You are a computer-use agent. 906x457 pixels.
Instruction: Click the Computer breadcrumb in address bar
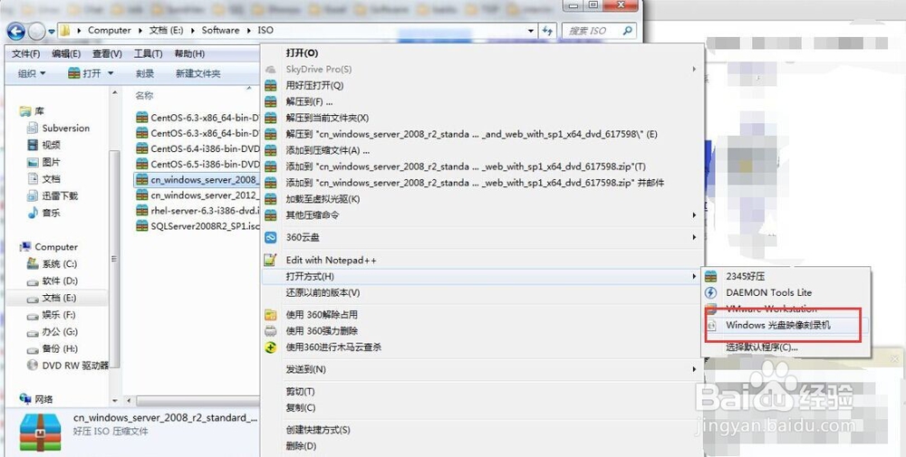pyautogui.click(x=110, y=31)
